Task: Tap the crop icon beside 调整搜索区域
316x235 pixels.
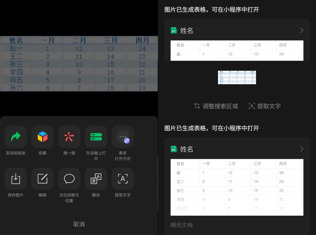Action: click(x=197, y=106)
